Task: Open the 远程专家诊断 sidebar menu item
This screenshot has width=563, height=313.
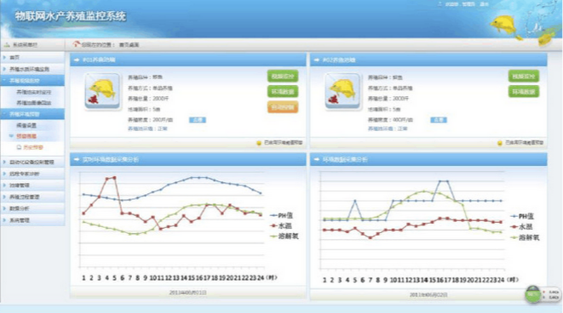Action: (32, 174)
